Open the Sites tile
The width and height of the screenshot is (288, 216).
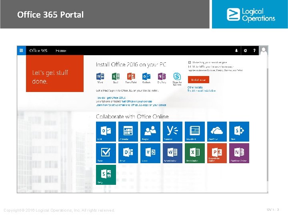[239, 132]
